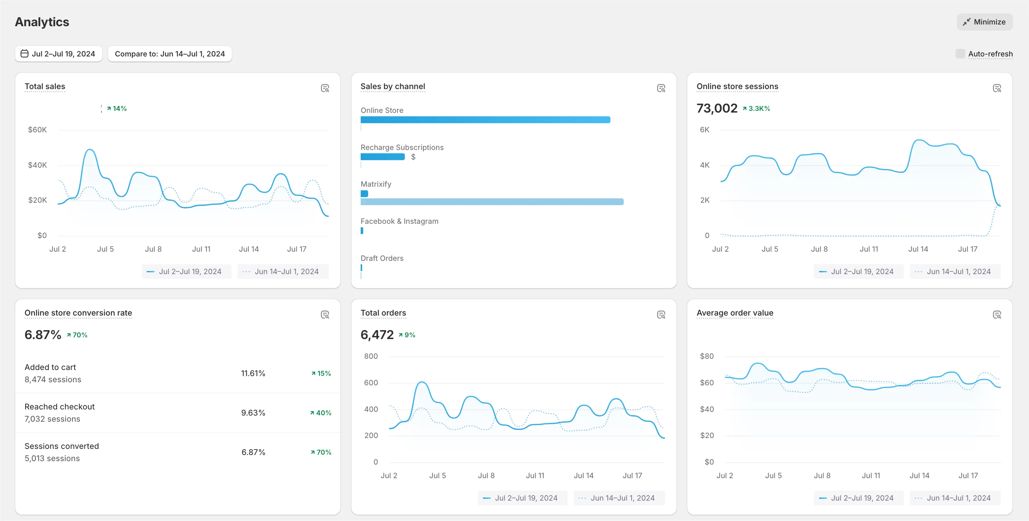Screen dimensions: 1029x521
Task: Open the Total sales report title
Action: click(x=45, y=86)
